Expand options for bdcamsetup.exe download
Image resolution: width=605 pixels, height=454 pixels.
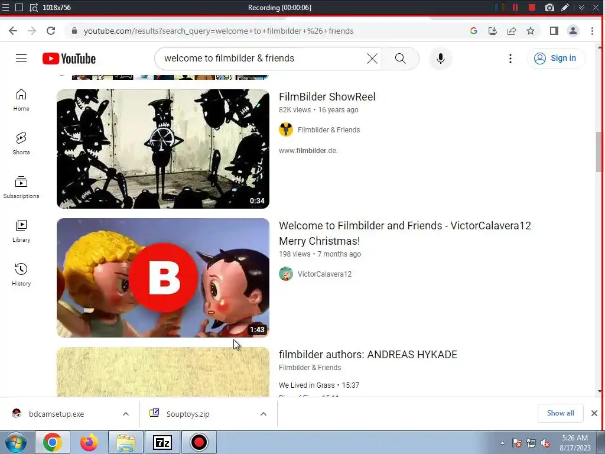(126, 414)
